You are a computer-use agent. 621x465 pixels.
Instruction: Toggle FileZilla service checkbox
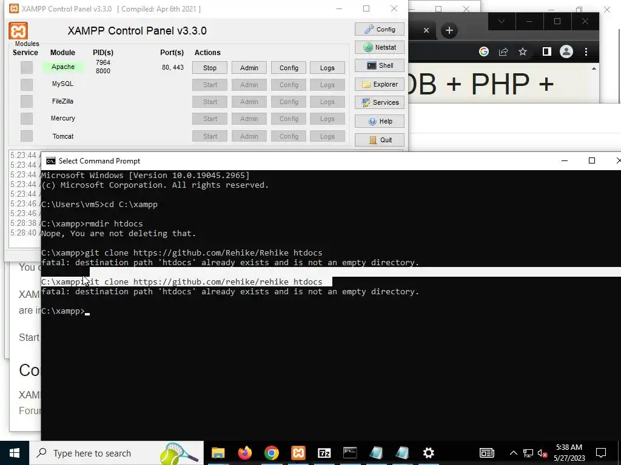pos(27,101)
